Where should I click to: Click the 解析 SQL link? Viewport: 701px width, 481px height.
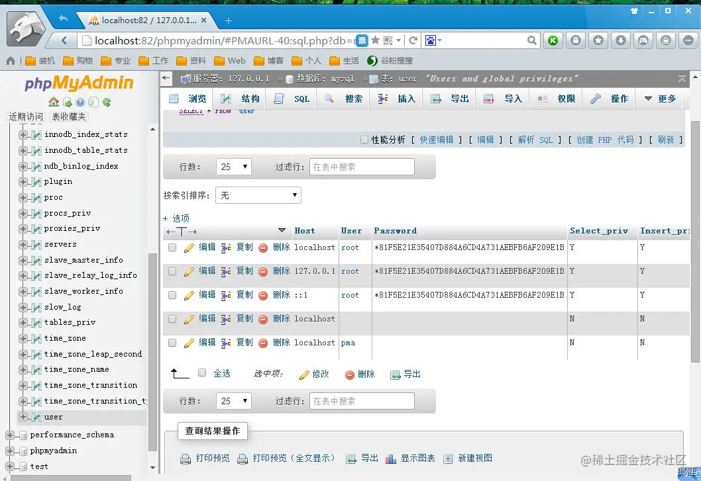pos(535,140)
